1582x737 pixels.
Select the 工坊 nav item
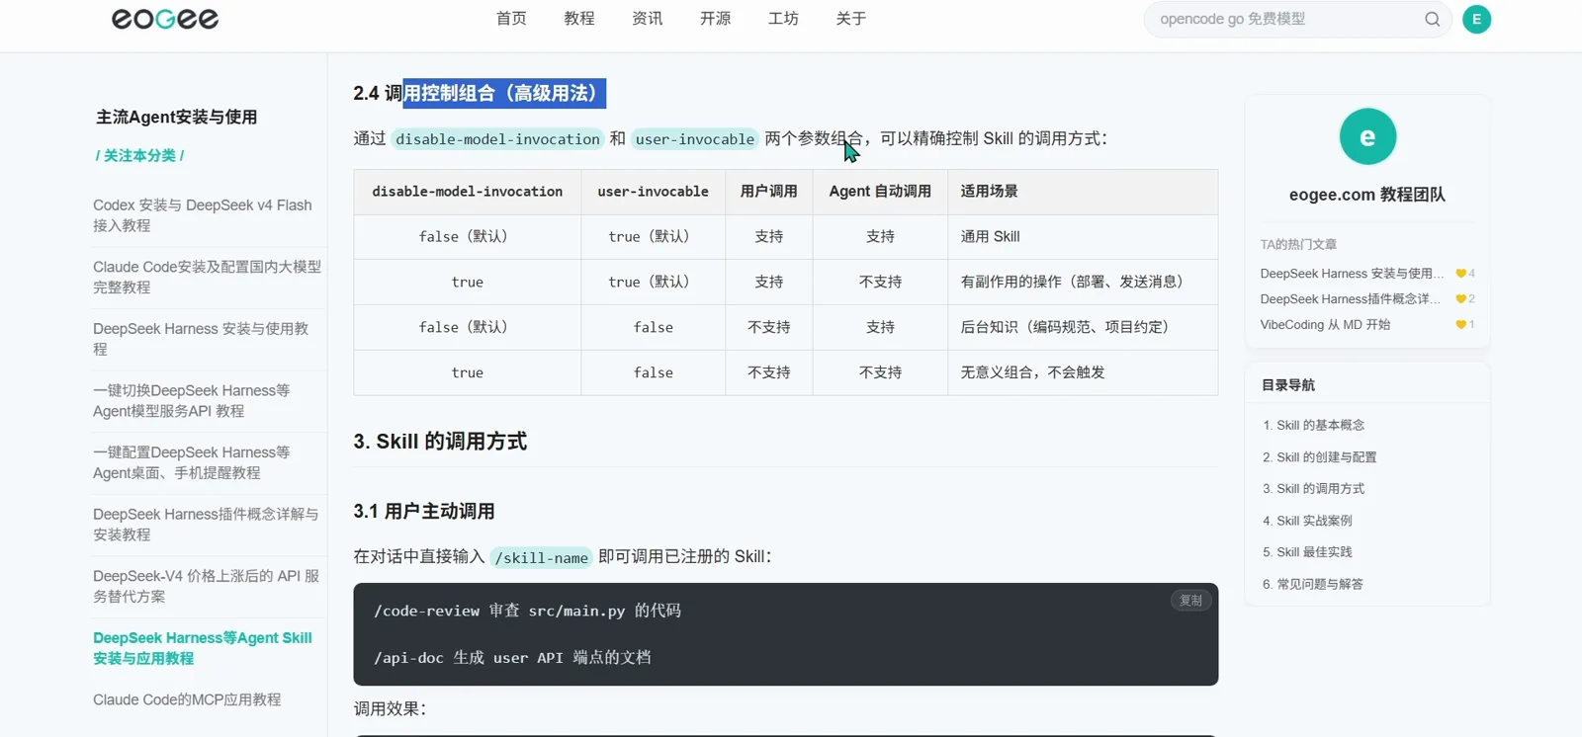tap(784, 19)
